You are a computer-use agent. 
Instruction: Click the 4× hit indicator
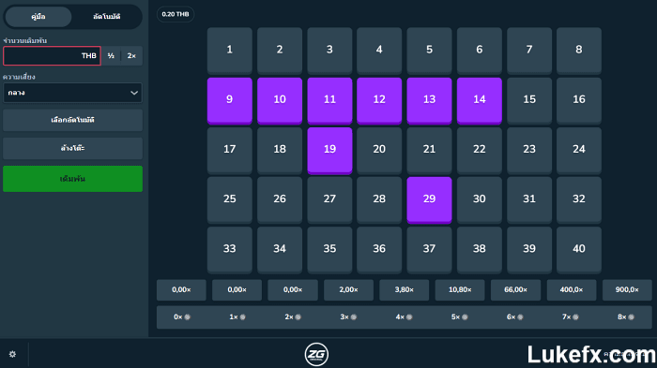tap(404, 317)
